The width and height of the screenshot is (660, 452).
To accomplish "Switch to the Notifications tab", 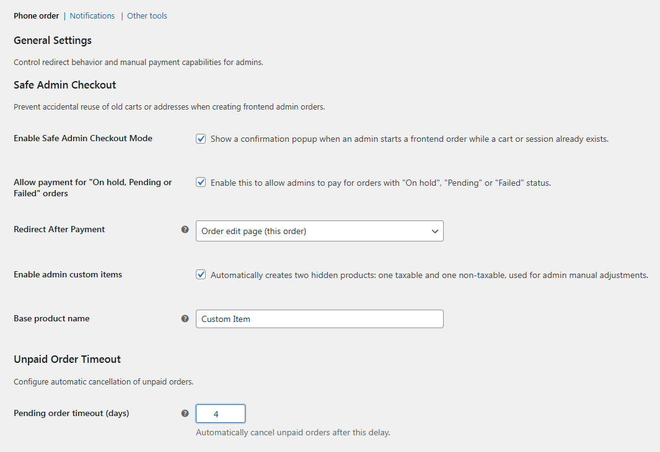I will click(92, 16).
